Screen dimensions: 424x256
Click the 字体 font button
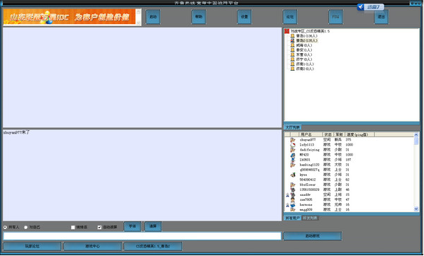pos(132,226)
